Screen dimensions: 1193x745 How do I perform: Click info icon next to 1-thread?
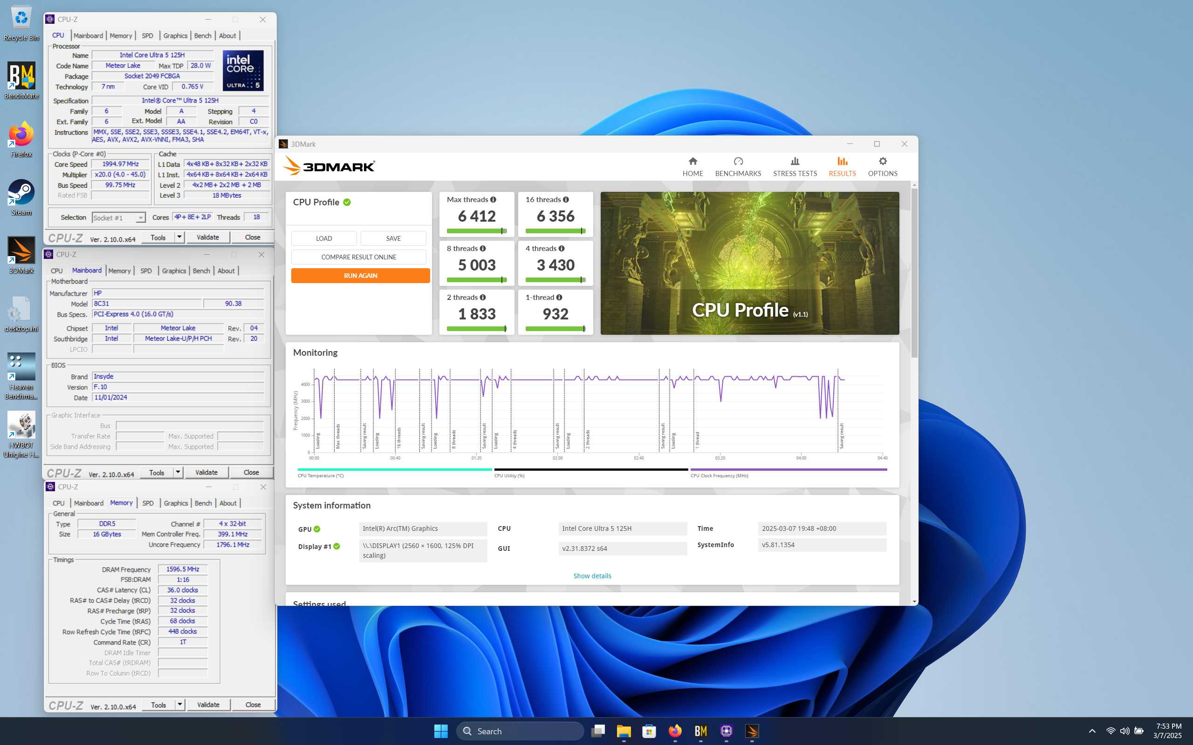click(559, 297)
